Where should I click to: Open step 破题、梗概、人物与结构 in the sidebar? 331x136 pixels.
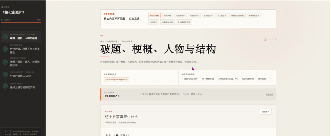(x=21, y=37)
